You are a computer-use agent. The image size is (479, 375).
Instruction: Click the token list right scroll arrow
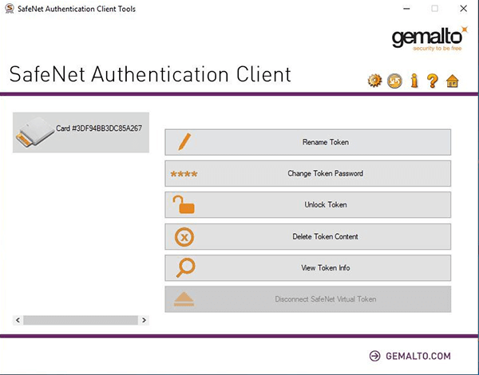pos(144,320)
